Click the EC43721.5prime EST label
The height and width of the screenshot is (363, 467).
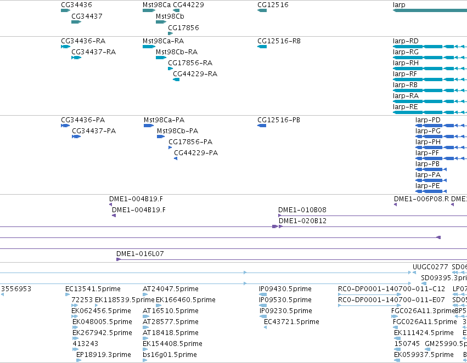click(291, 322)
